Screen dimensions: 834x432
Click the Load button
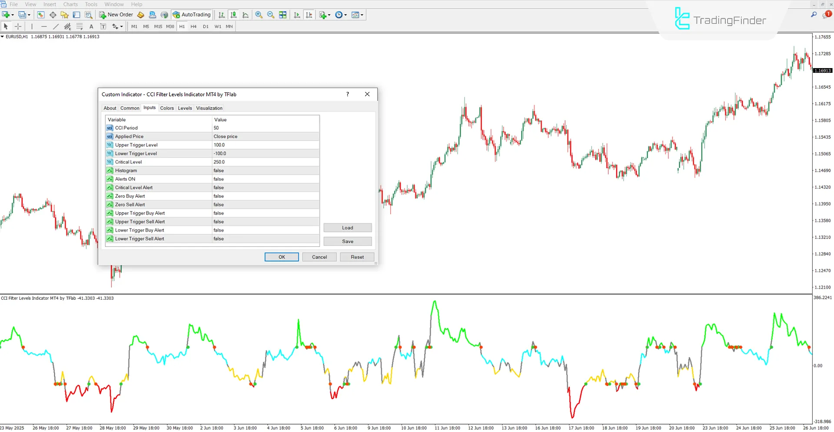pos(347,227)
